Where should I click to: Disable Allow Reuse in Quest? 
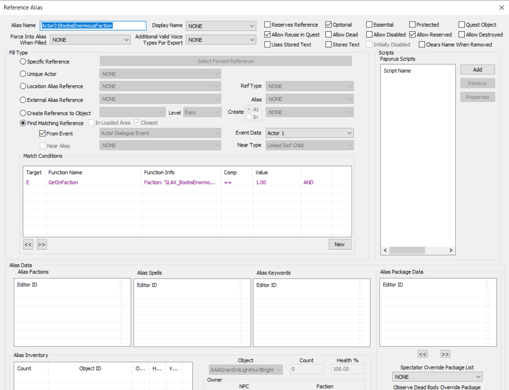(x=268, y=34)
